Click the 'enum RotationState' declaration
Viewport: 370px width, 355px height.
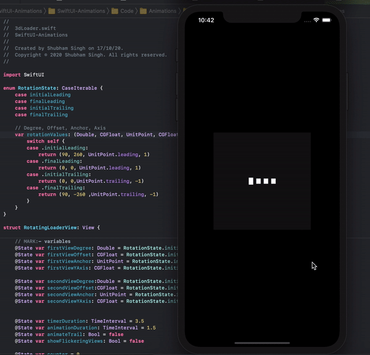pyautogui.click(x=53, y=88)
